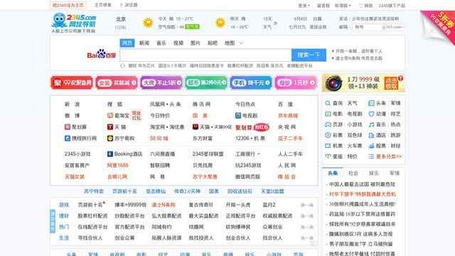Select the 视频 search tab
This screenshot has height=256, width=455.
tap(178, 43)
